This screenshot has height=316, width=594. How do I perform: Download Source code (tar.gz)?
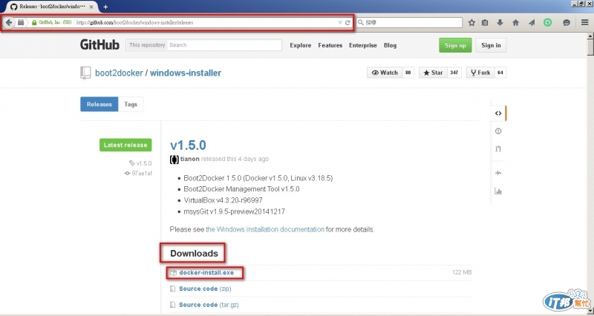tap(209, 305)
